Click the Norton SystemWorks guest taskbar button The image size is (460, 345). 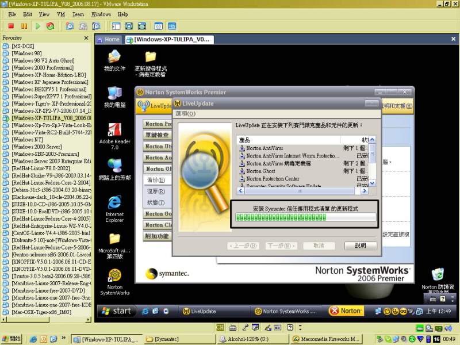coord(286,311)
